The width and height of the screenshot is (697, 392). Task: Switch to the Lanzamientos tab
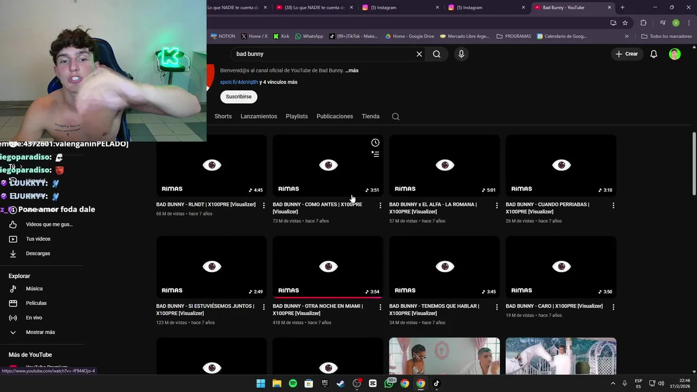coord(259,117)
